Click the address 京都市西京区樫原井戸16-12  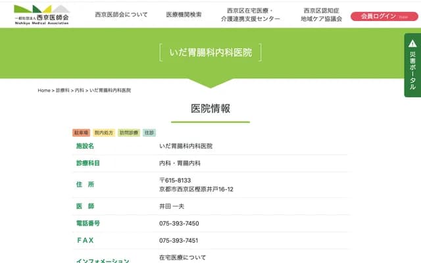(x=196, y=189)
